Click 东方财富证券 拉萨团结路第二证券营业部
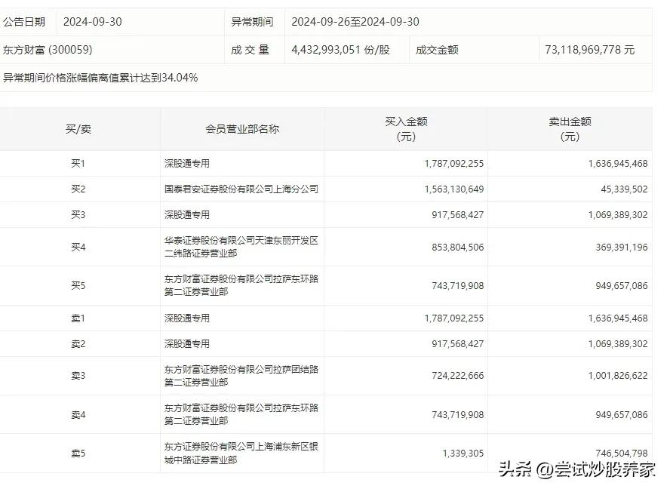The image size is (670, 492). (x=241, y=376)
